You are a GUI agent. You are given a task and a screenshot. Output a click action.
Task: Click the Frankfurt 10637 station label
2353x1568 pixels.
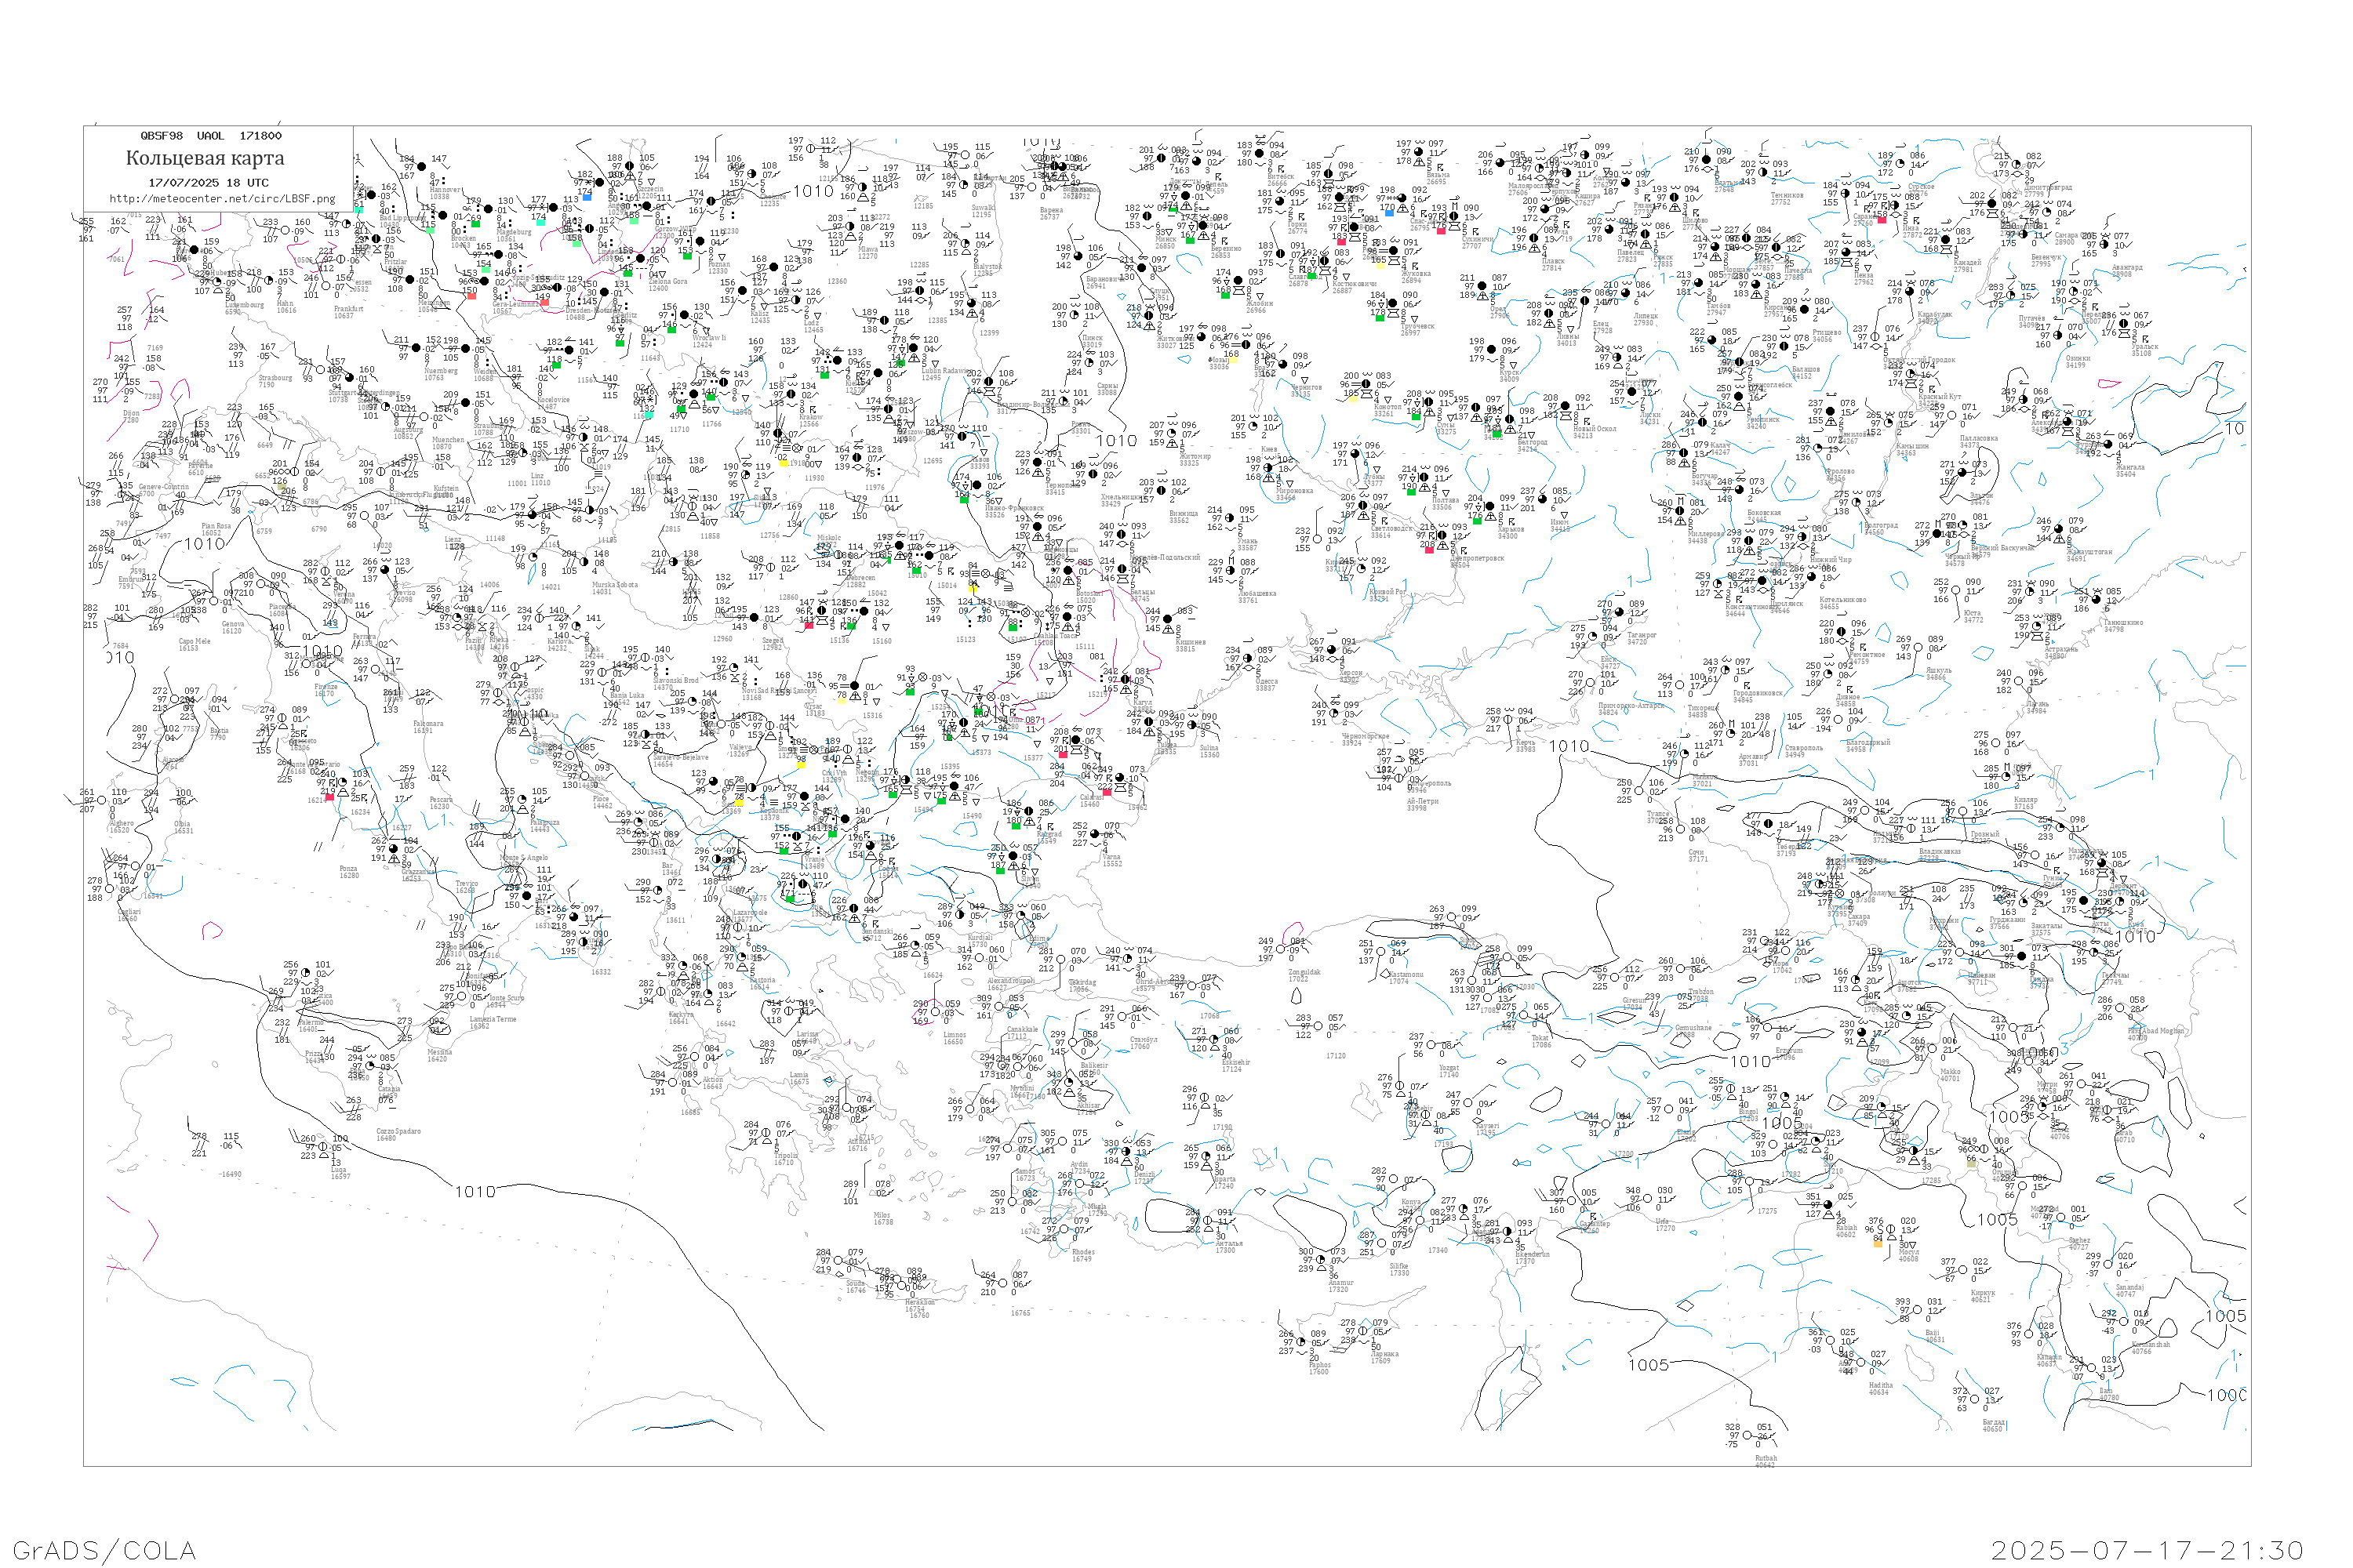[x=349, y=312]
